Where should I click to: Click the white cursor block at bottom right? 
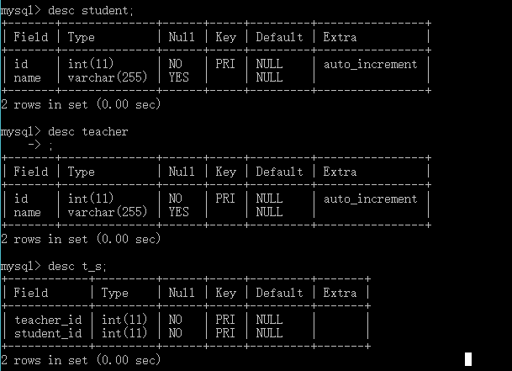[x=467, y=358]
